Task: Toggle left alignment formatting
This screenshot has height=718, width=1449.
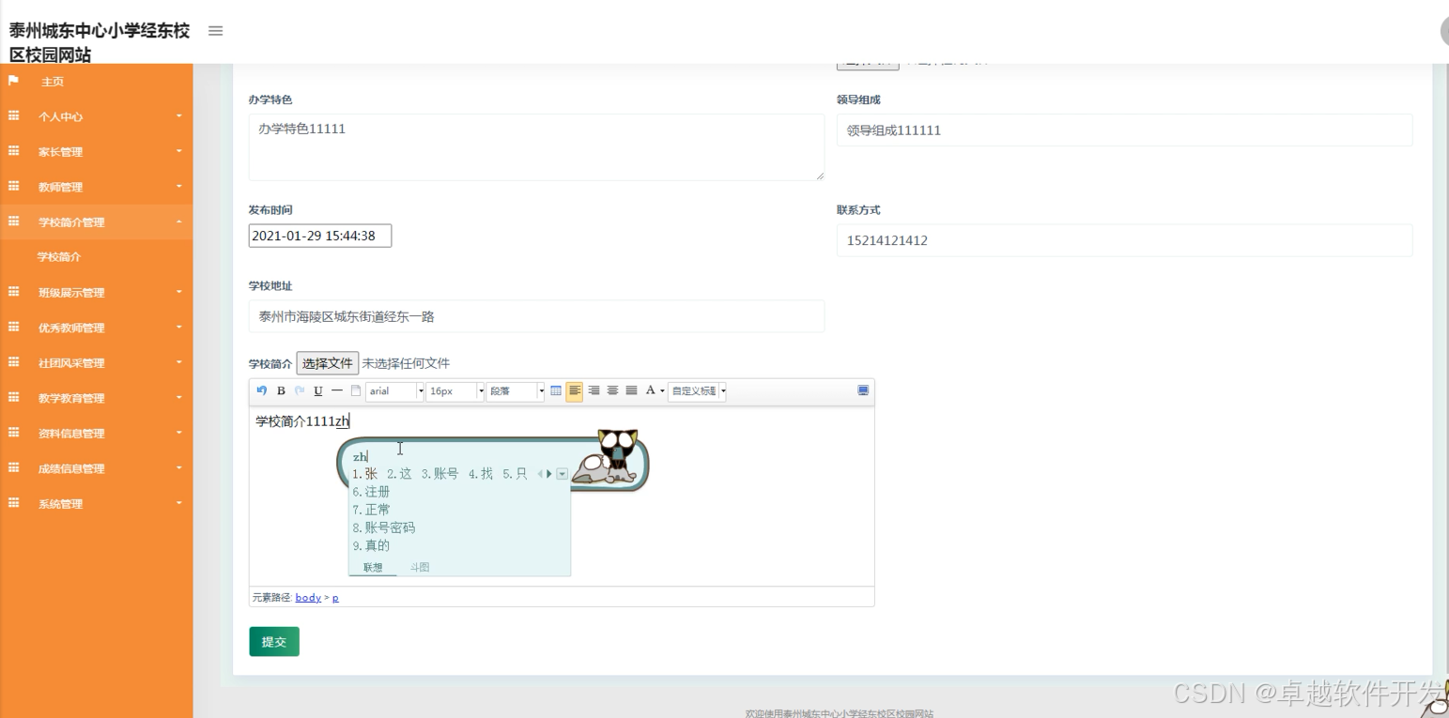Action: click(x=576, y=391)
